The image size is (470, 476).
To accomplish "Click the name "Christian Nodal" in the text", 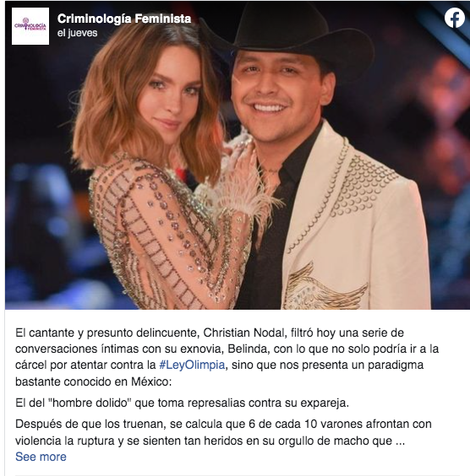I will [x=243, y=333].
